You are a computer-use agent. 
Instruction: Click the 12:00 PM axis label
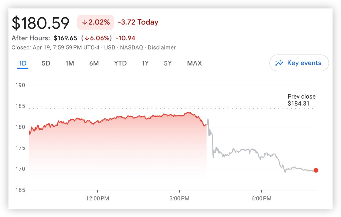[x=98, y=198]
